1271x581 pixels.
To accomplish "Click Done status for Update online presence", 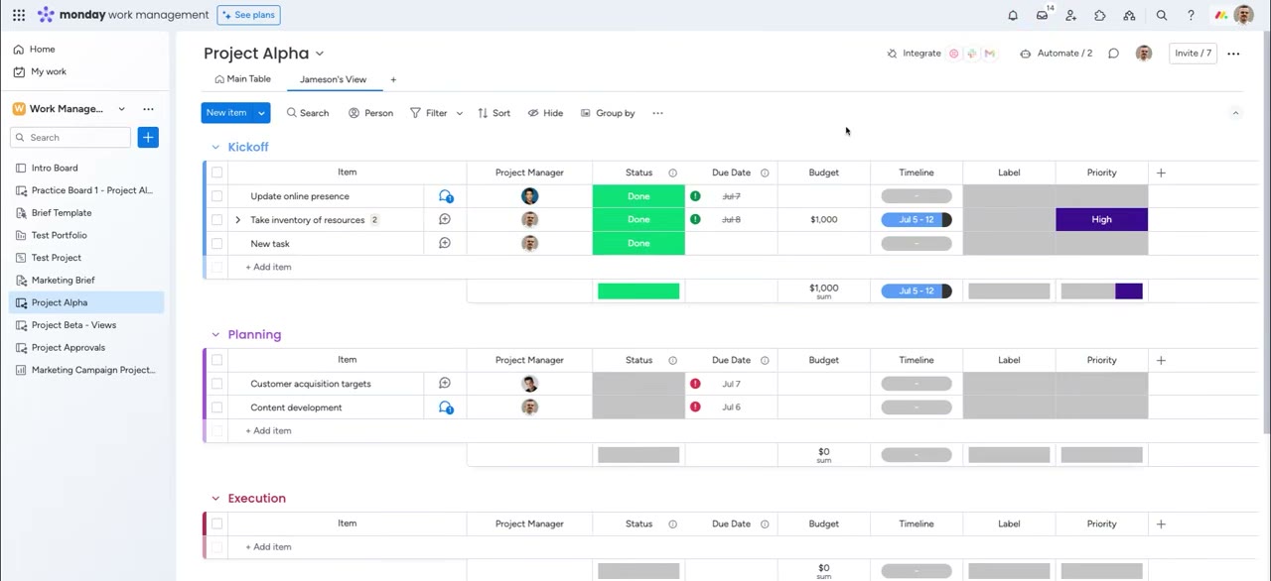I will pos(638,196).
